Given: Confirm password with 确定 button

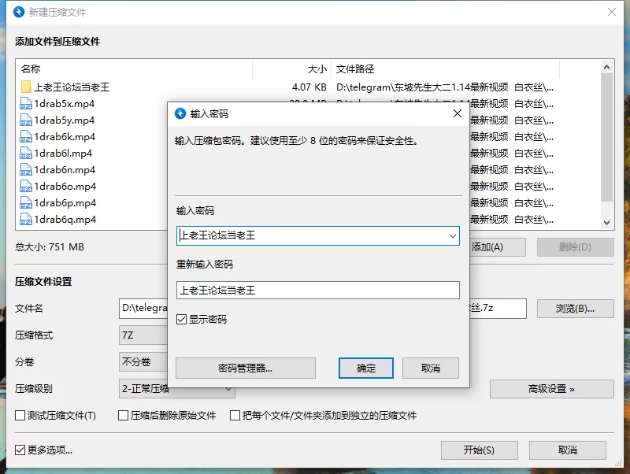Looking at the screenshot, I should point(366,368).
